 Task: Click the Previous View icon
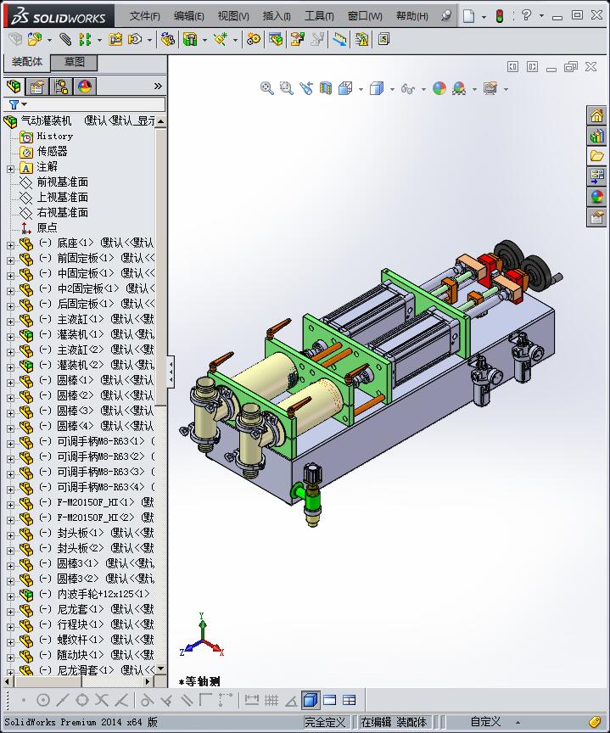306,88
